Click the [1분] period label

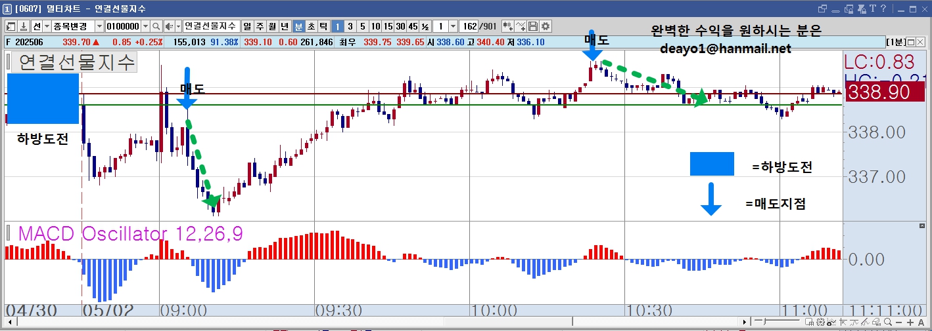pos(895,41)
